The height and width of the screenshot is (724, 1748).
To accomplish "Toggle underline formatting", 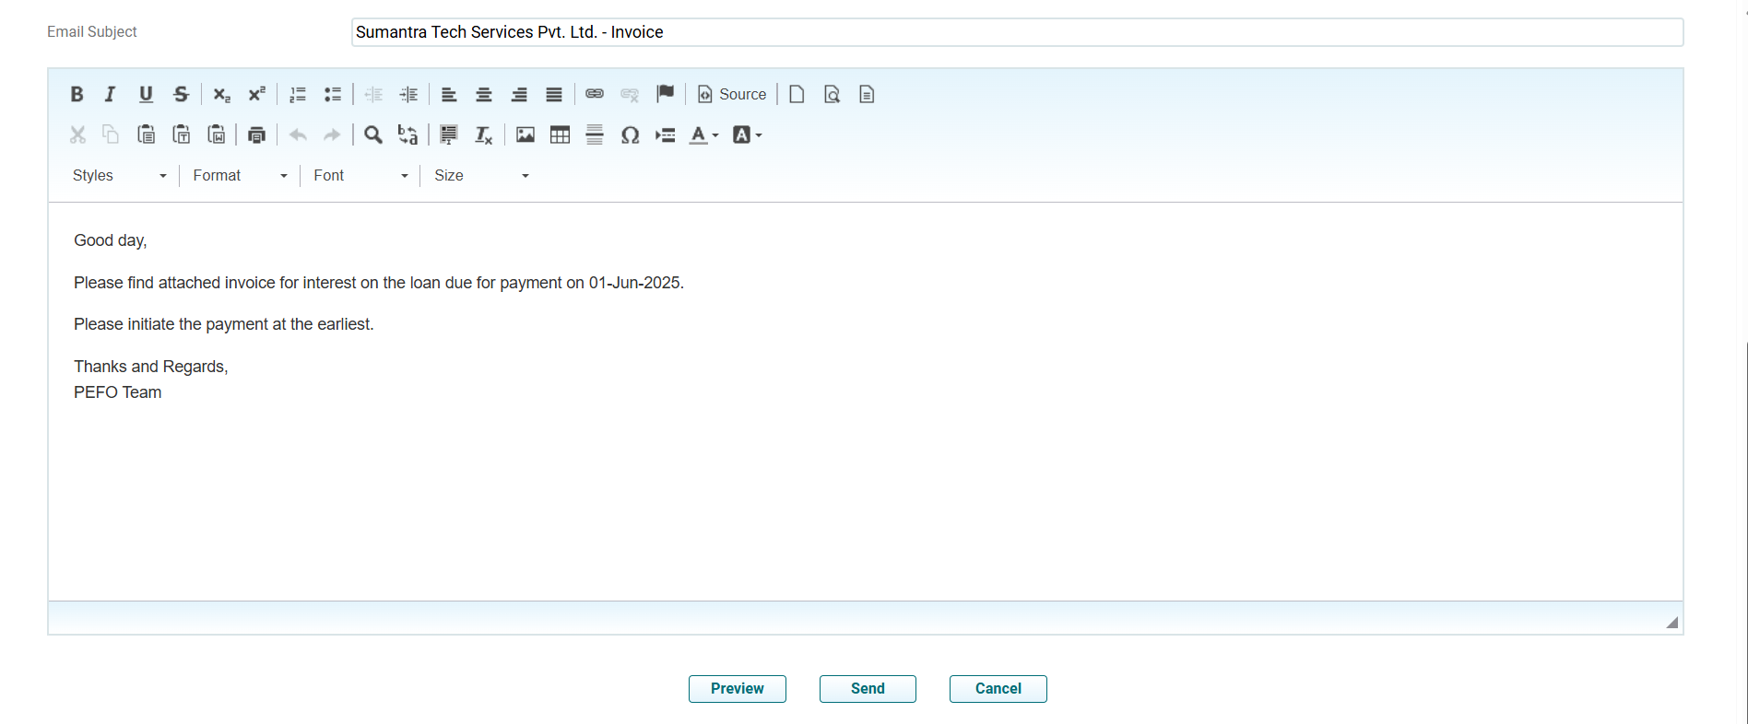I will [146, 94].
